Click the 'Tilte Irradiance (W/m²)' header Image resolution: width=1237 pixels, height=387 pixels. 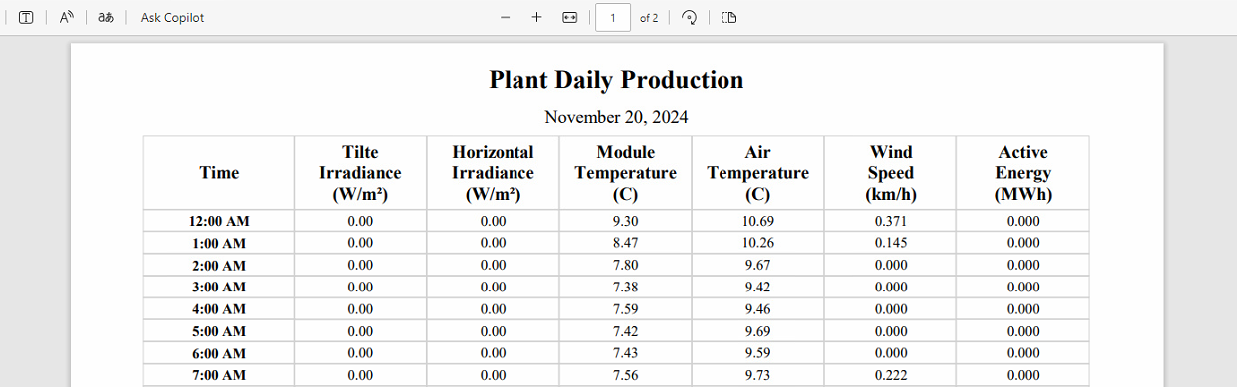(x=360, y=173)
